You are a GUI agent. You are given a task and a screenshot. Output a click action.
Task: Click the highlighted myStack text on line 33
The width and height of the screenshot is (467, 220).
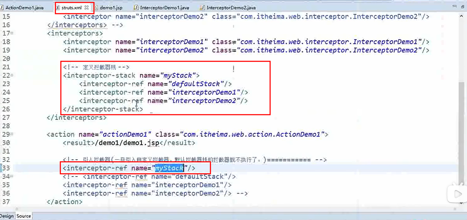(x=169, y=168)
